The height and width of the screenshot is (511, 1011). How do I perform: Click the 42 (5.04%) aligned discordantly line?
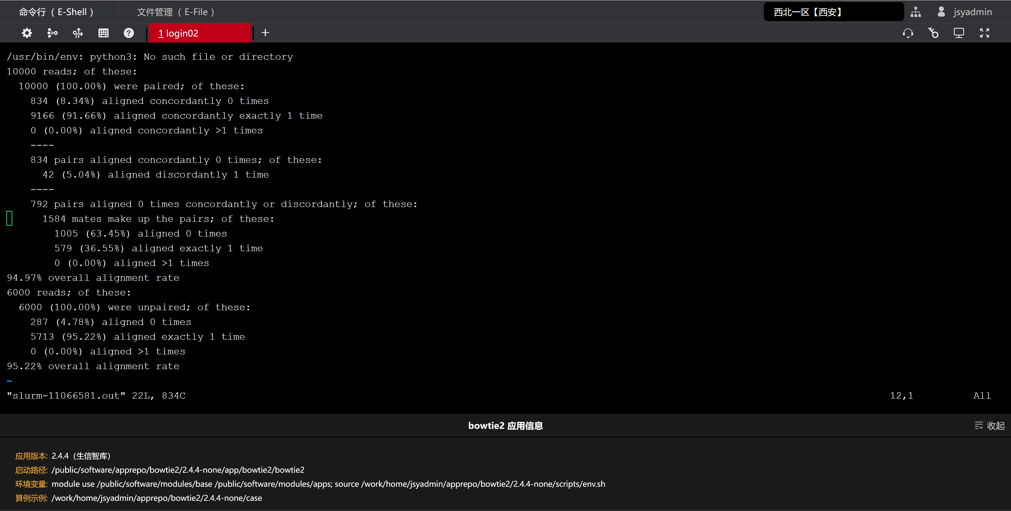tap(156, 175)
